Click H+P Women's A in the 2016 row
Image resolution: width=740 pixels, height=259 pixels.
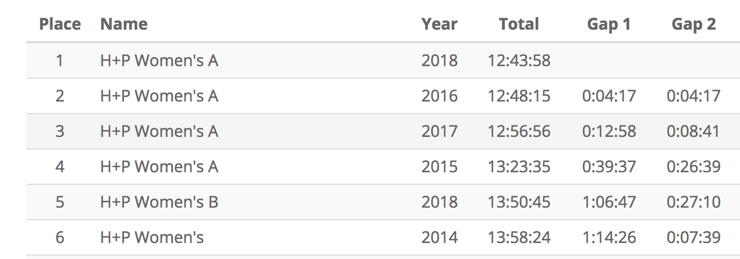point(159,96)
